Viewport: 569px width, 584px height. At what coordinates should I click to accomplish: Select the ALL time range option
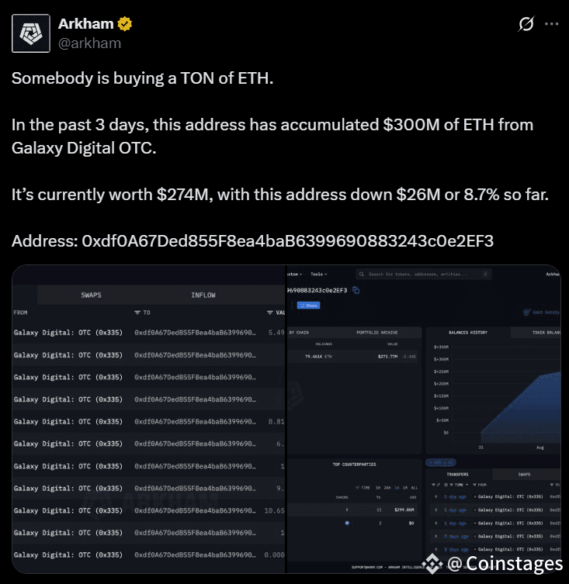point(414,488)
